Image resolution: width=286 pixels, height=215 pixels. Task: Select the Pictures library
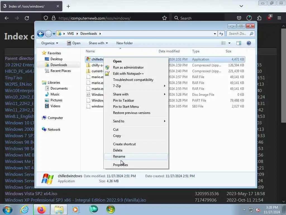coord(53,100)
